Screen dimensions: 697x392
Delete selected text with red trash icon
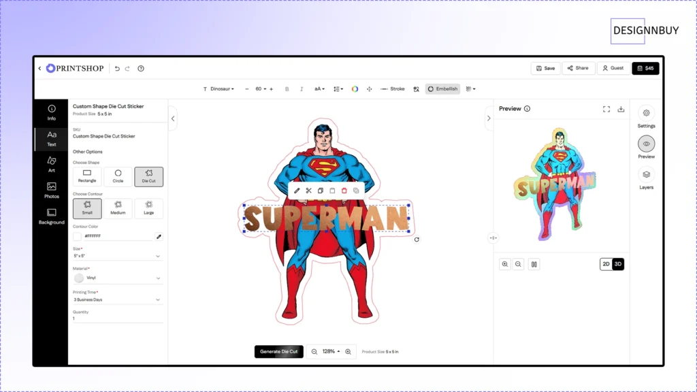coord(344,191)
